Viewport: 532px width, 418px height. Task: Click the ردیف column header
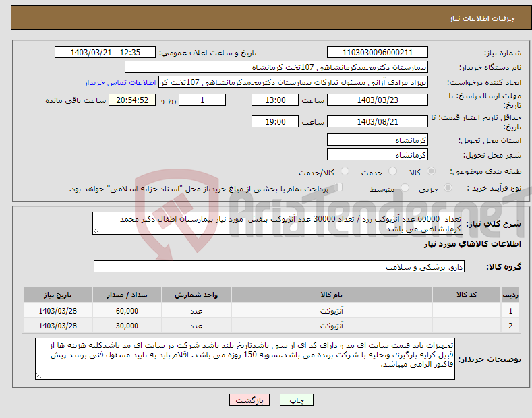[510, 295]
